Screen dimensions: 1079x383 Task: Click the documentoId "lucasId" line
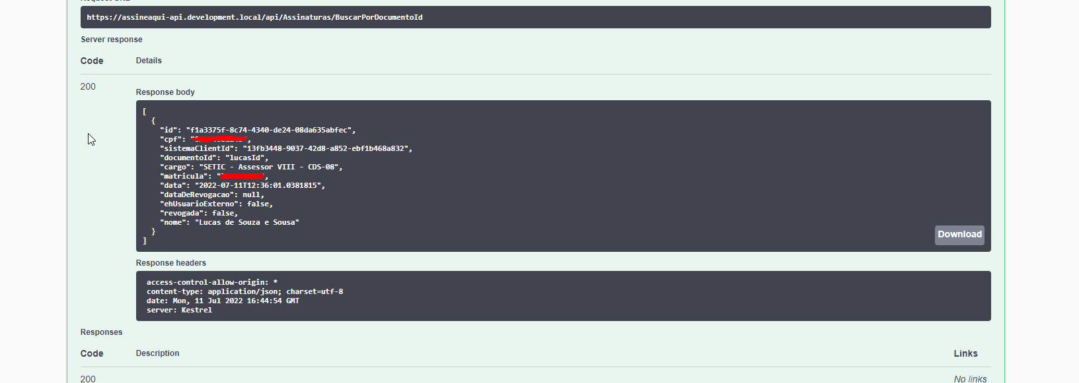[214, 158]
